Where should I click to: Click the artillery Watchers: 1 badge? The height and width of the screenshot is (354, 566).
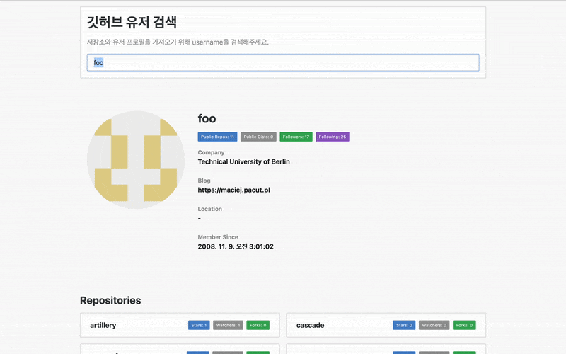click(228, 325)
